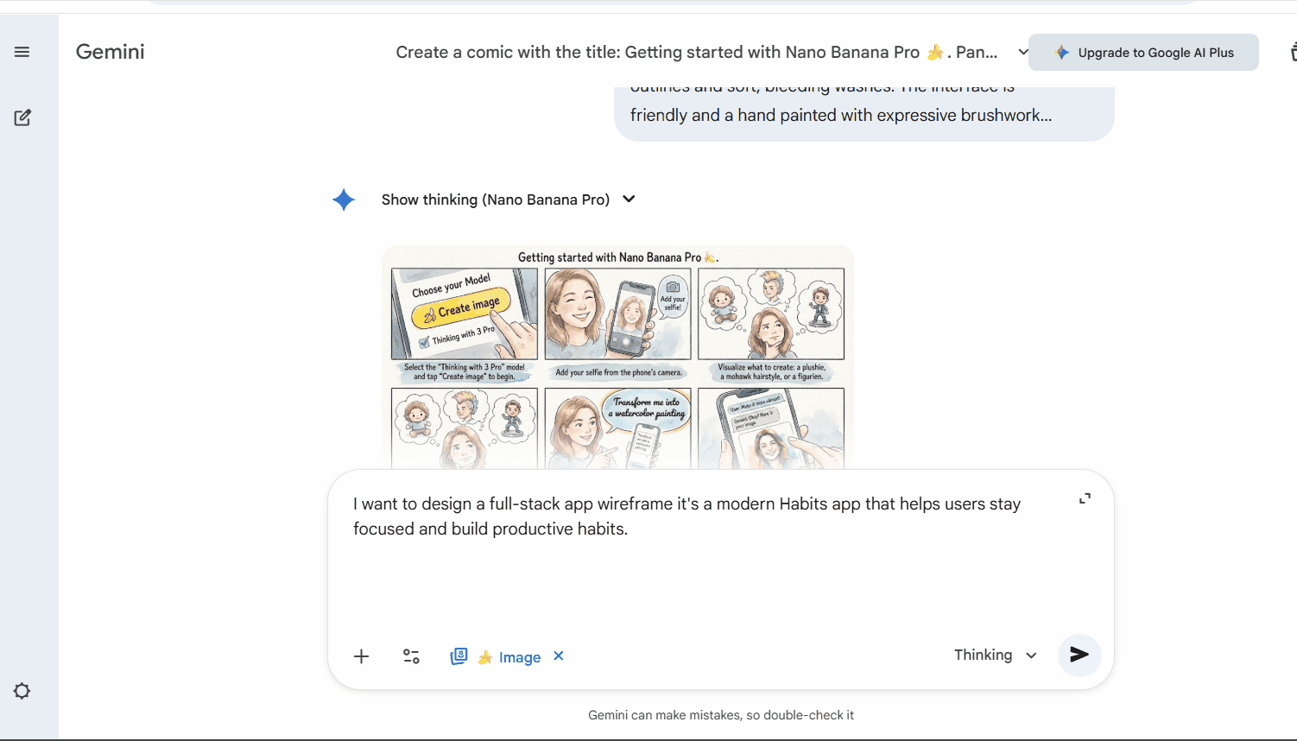Start a new chat with pencil icon
Viewport: 1297px width, 741px height.
22,117
